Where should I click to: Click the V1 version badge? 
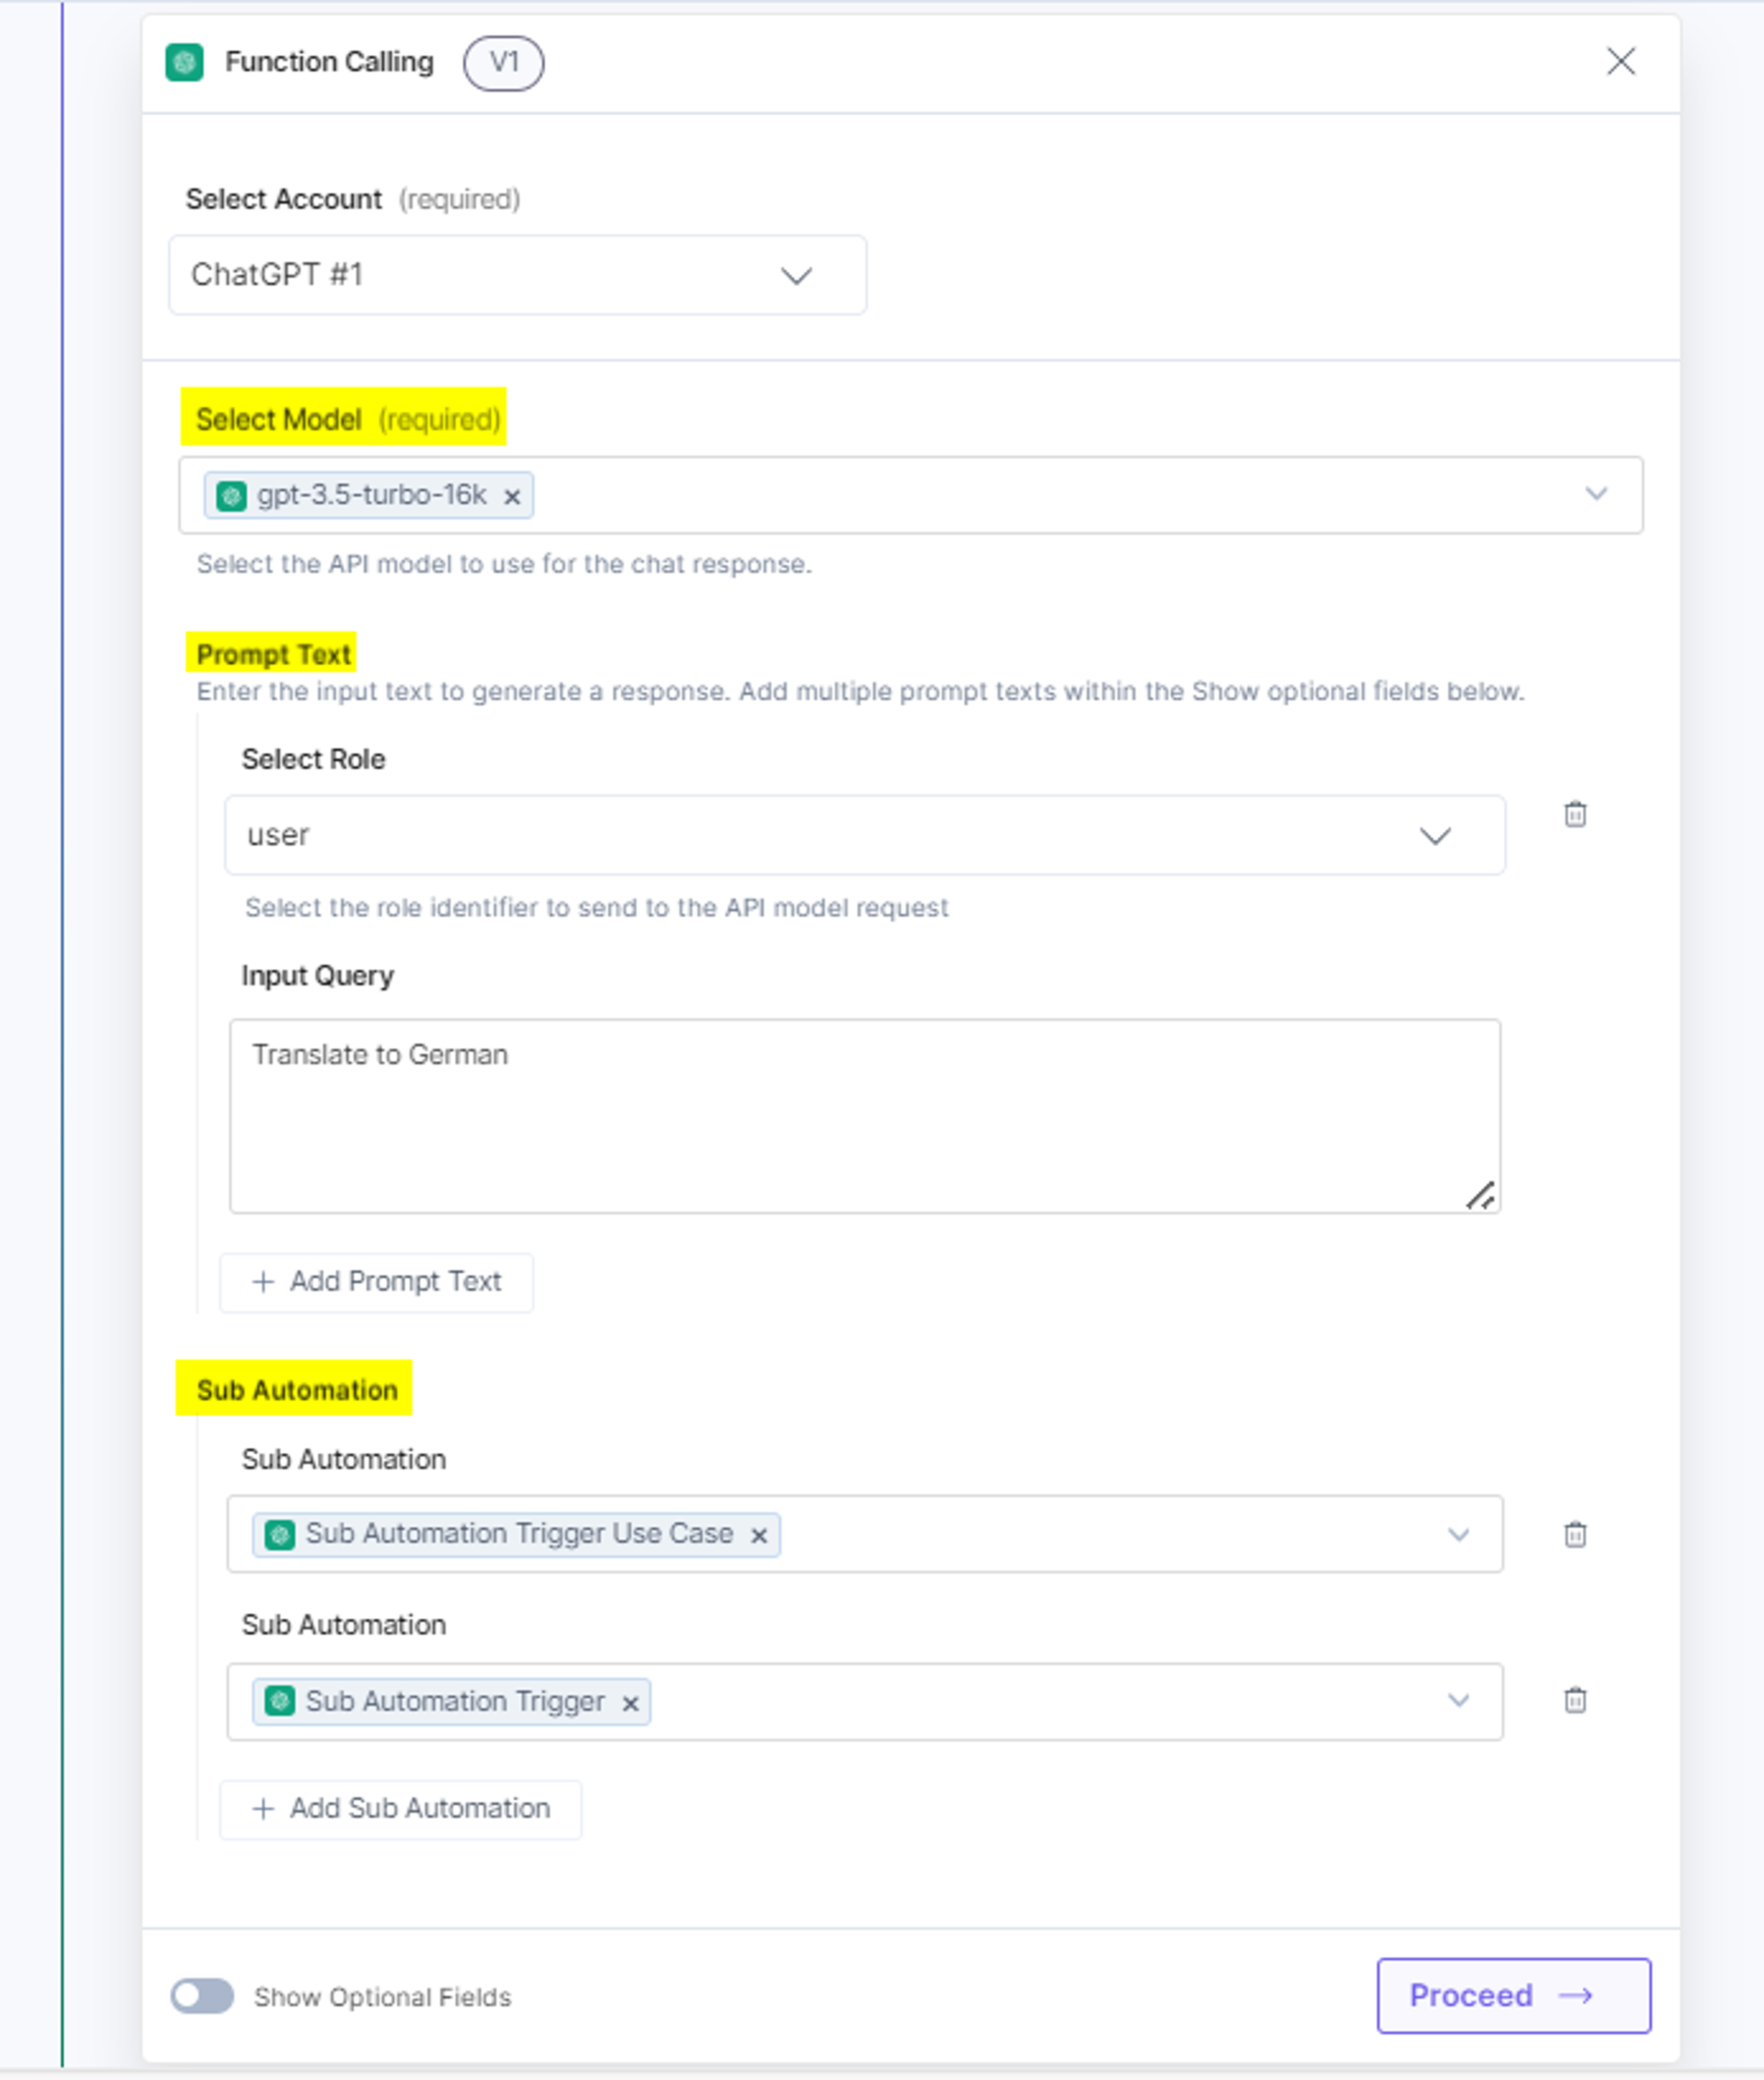pyautogui.click(x=504, y=63)
